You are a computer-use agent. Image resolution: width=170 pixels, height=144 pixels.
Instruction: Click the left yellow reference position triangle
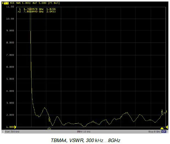point(15,127)
